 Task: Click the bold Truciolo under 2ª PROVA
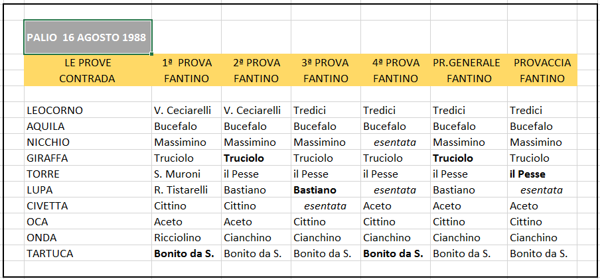coord(256,158)
